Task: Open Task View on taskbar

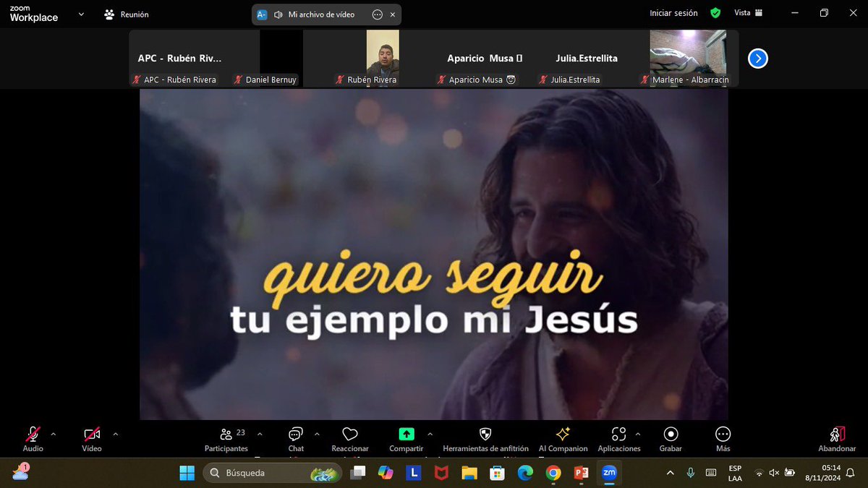Action: [x=358, y=473]
